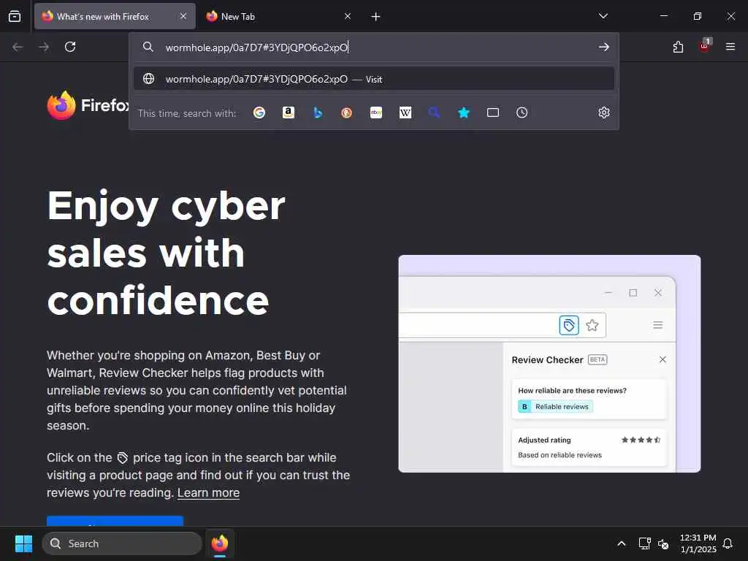Search this time with Bing
The image size is (748, 561).
[318, 112]
